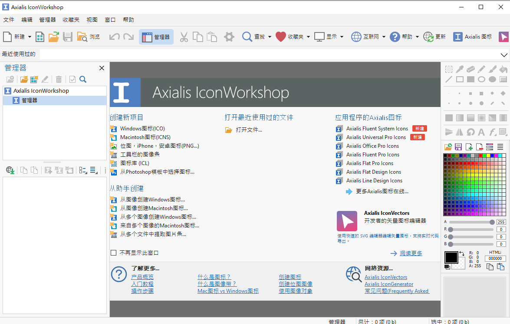Open 更多Axialis图标在线... link

[382, 191]
